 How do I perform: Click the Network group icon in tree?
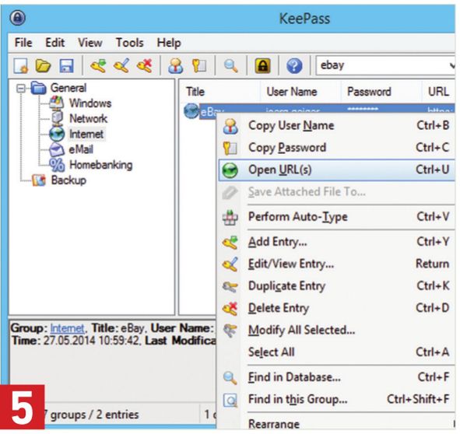57,118
